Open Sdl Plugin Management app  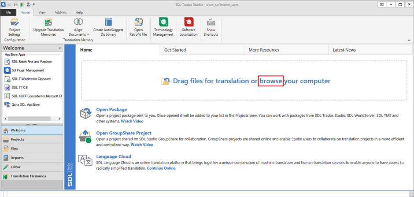[24, 70]
